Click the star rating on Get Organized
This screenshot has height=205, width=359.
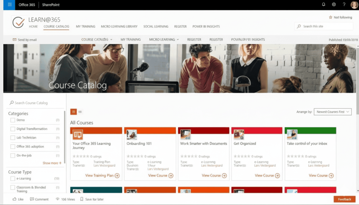242,156
